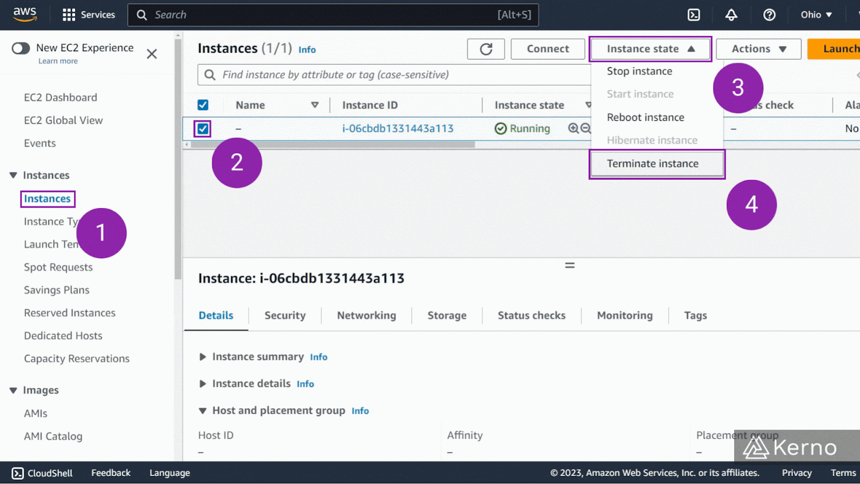860x484 pixels.
Task: Open Instances link in sidebar
Action: click(47, 199)
